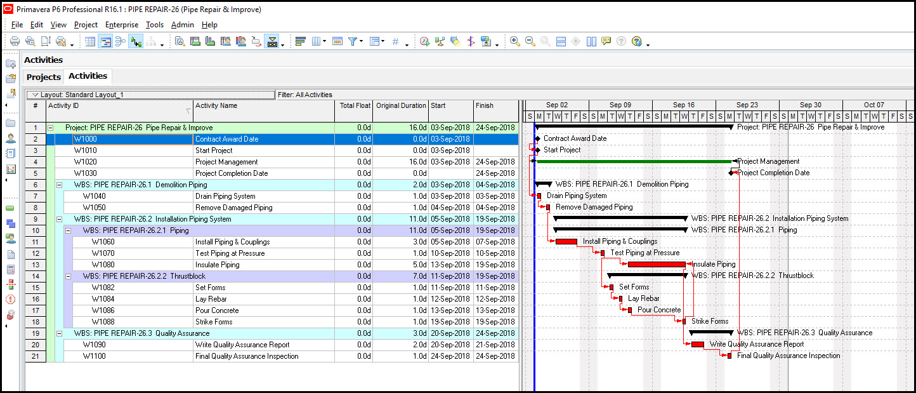
Task: Click the Zoom In magnifier icon
Action: [515, 41]
